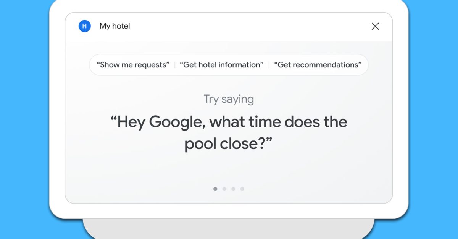Go to the fourth carousel page dot

click(x=242, y=189)
